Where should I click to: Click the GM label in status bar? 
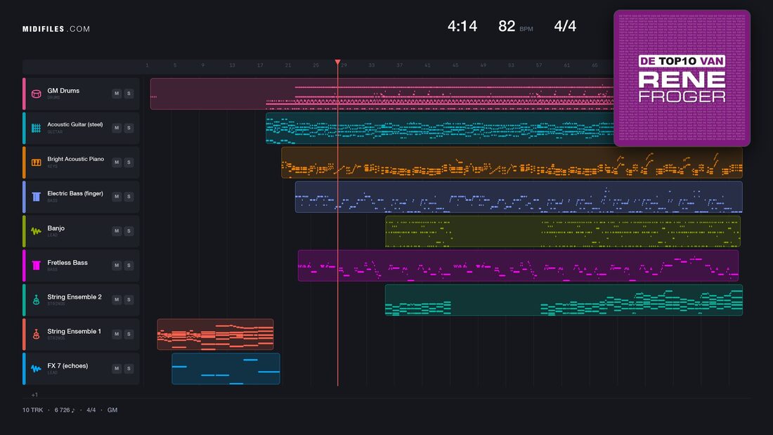[x=112, y=410]
